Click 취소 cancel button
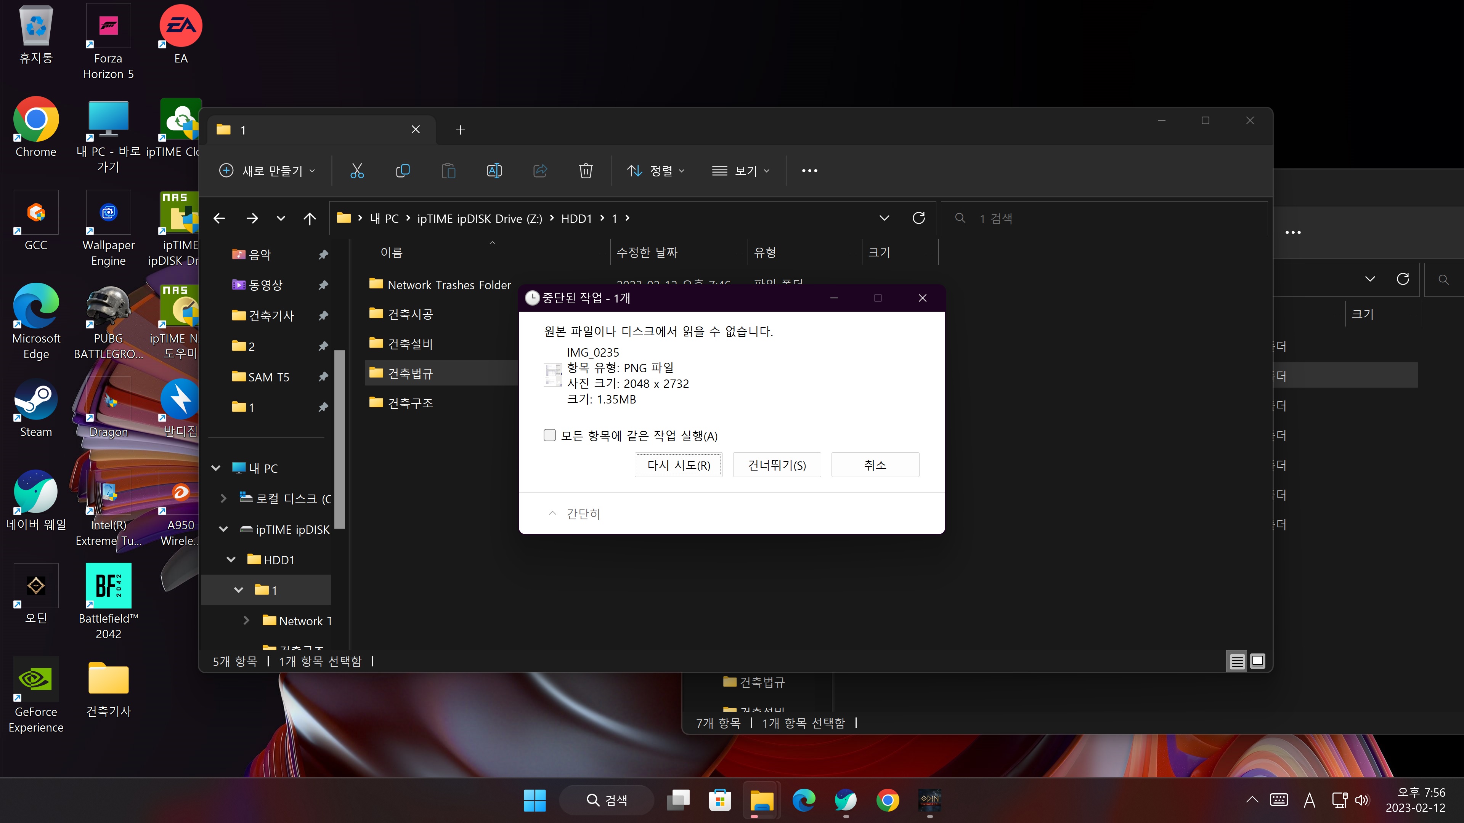 (875, 465)
